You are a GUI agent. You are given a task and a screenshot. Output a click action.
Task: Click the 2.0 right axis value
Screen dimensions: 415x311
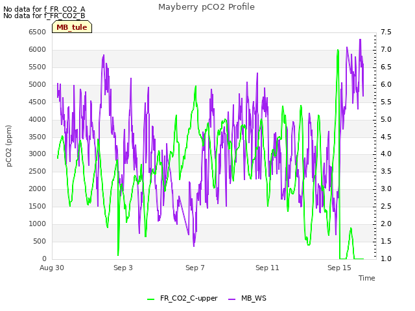click(386, 224)
